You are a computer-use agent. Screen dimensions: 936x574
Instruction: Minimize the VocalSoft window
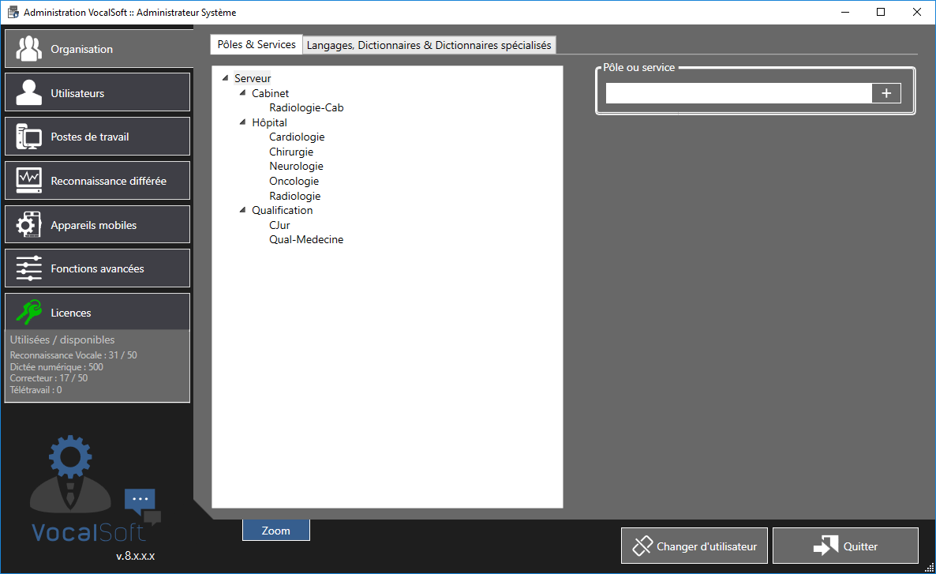pyautogui.click(x=844, y=12)
